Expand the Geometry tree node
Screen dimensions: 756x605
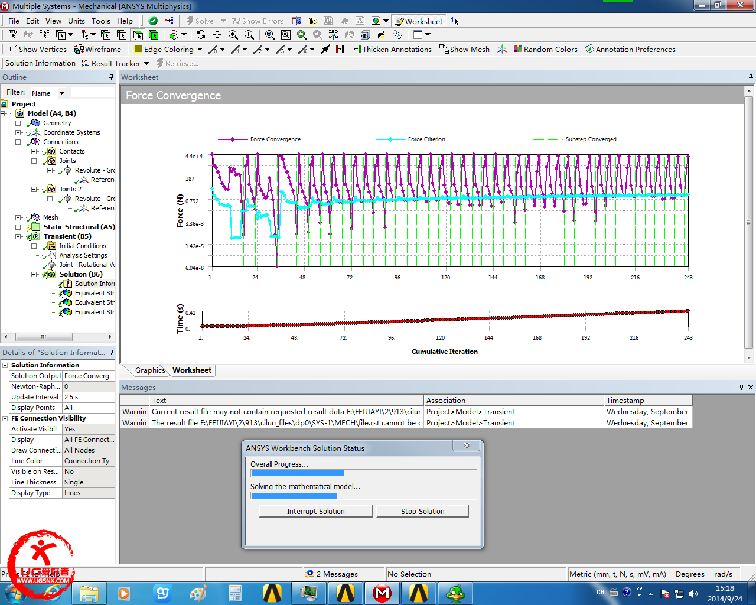pyautogui.click(x=18, y=123)
